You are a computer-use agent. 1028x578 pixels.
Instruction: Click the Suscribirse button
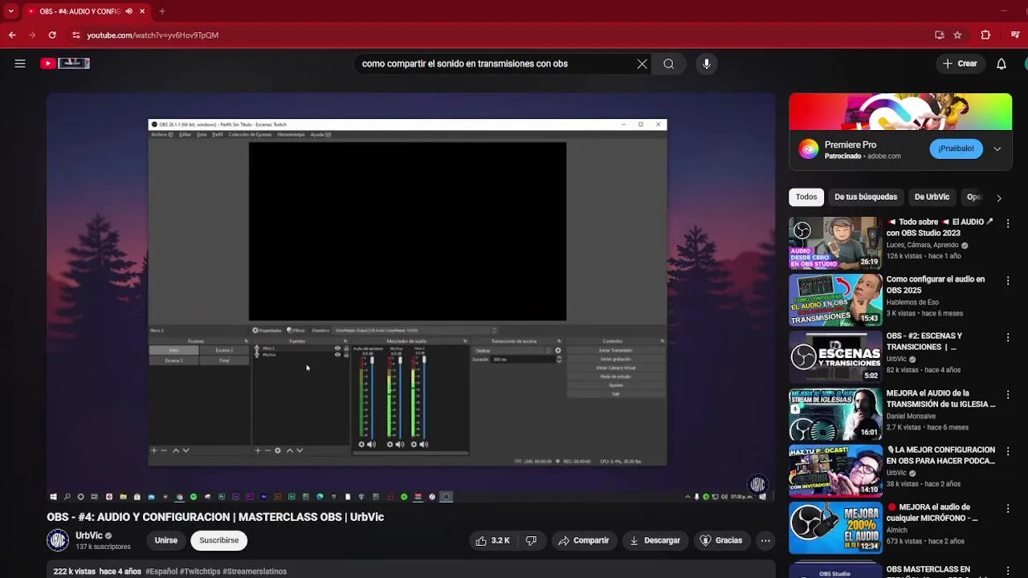(219, 540)
